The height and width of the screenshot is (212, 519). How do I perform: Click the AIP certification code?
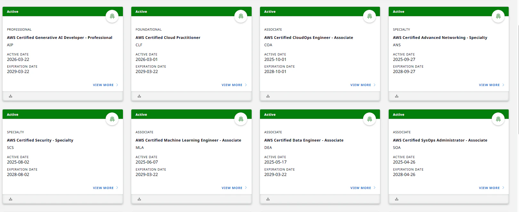[x=10, y=45]
